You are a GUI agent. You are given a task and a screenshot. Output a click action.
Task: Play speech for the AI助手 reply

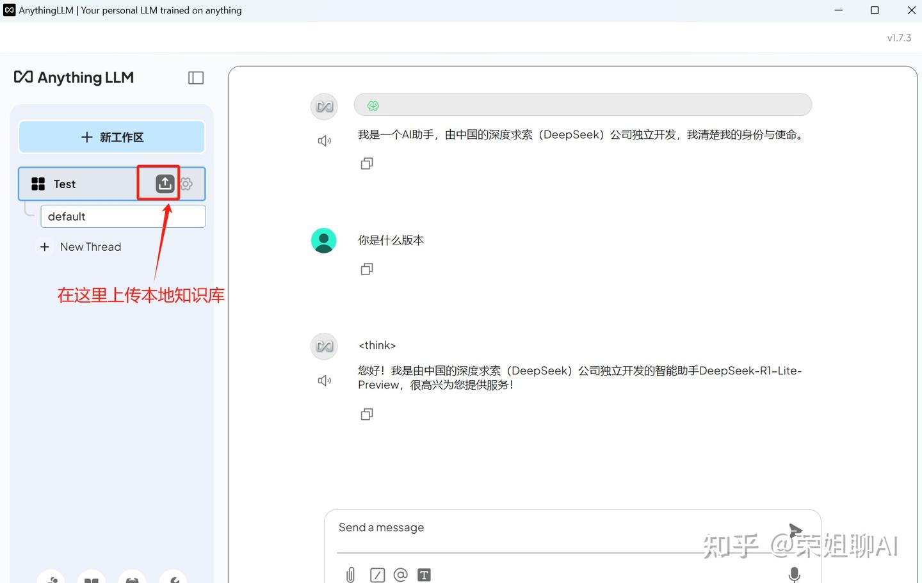coord(325,141)
